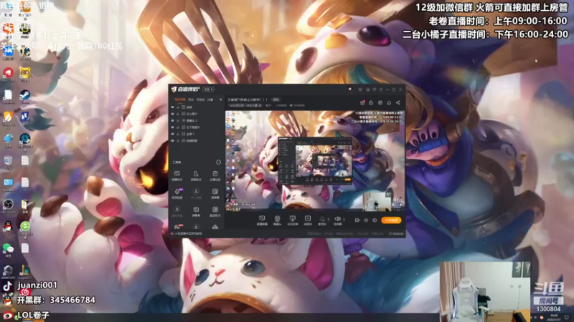Click the 00:00:00 timer in status bar
574x322 pixels.
pos(397,234)
